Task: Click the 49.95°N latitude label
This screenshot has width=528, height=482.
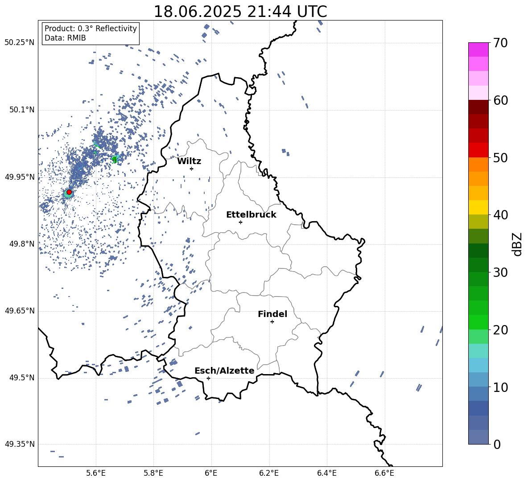Action: (x=19, y=177)
